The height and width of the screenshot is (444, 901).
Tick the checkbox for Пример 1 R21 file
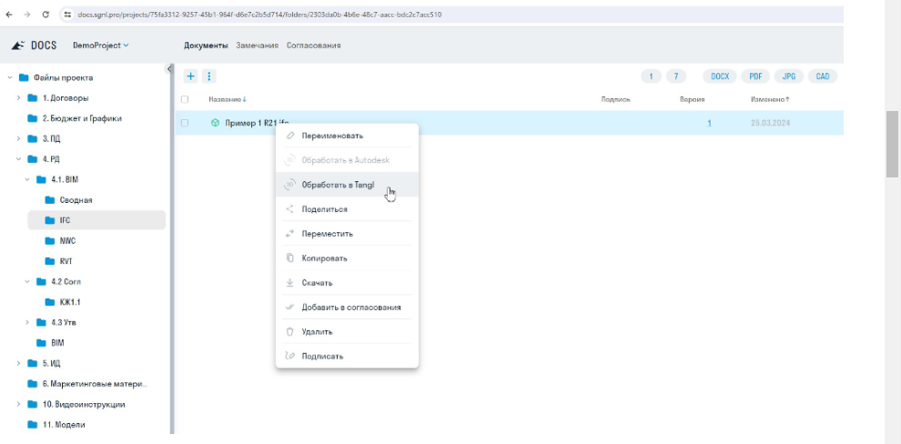(185, 123)
